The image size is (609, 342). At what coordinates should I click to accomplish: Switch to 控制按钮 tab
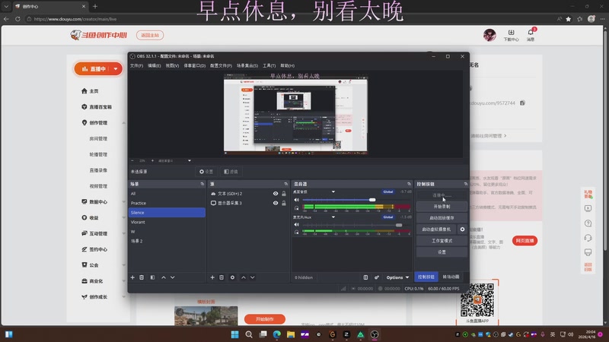click(426, 277)
